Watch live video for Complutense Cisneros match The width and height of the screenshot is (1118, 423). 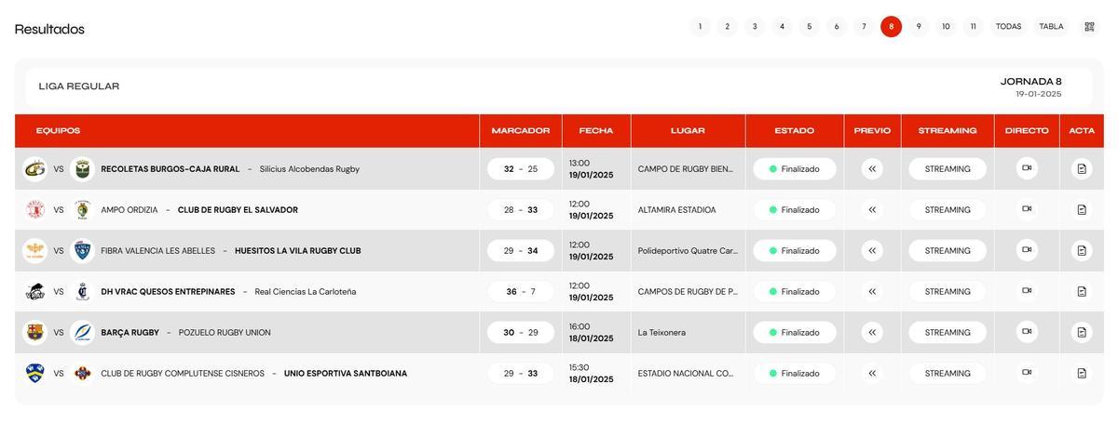pyautogui.click(x=1027, y=373)
